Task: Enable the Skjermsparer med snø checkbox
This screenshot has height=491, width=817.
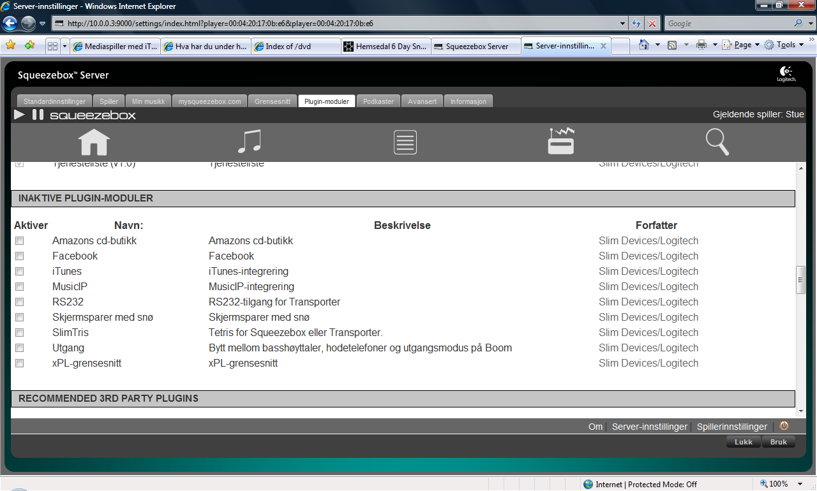Action: (20, 318)
